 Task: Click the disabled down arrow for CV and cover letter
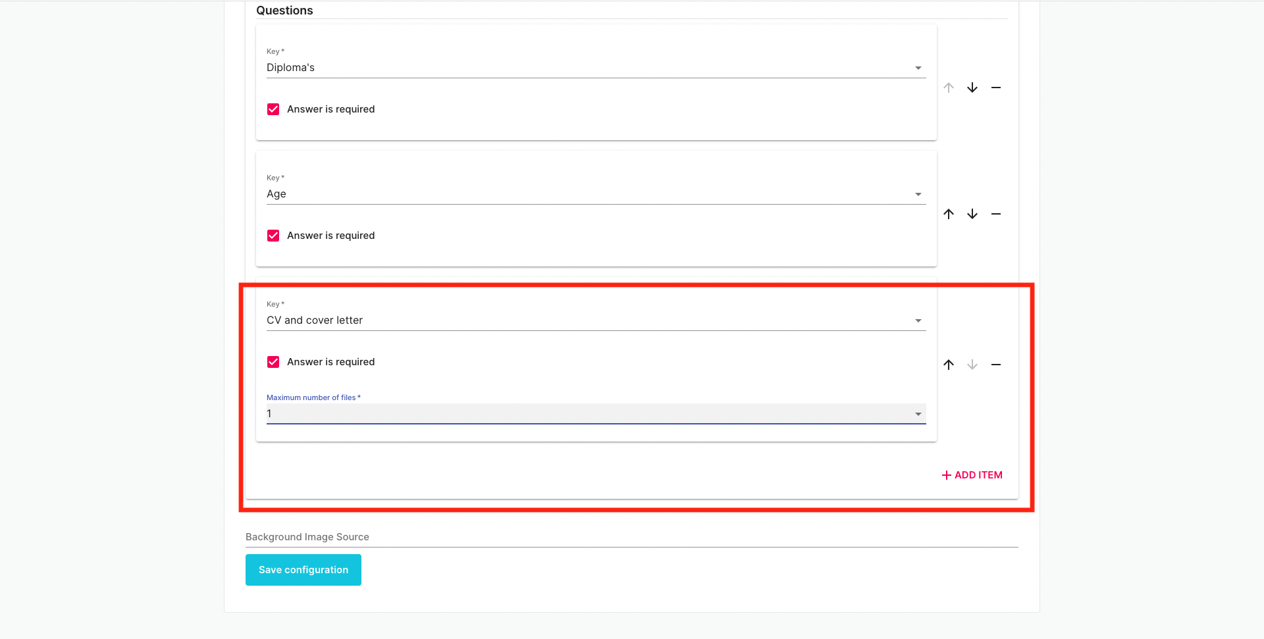click(x=972, y=365)
